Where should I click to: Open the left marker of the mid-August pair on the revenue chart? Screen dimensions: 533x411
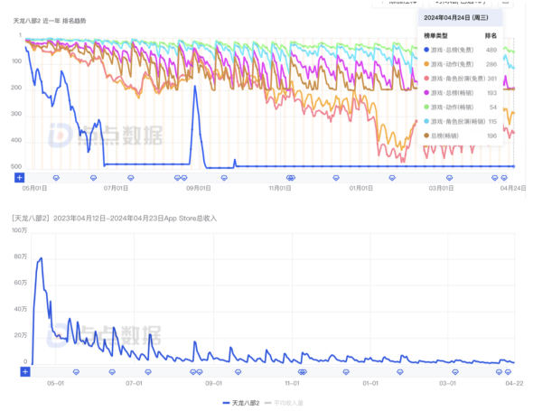point(193,372)
